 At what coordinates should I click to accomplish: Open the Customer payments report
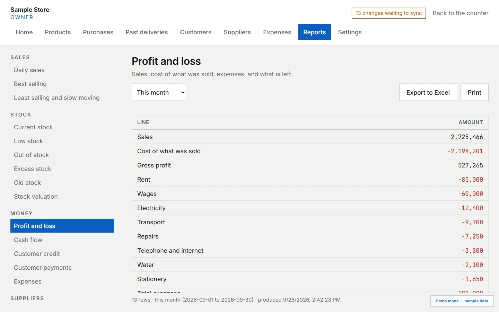62,268
